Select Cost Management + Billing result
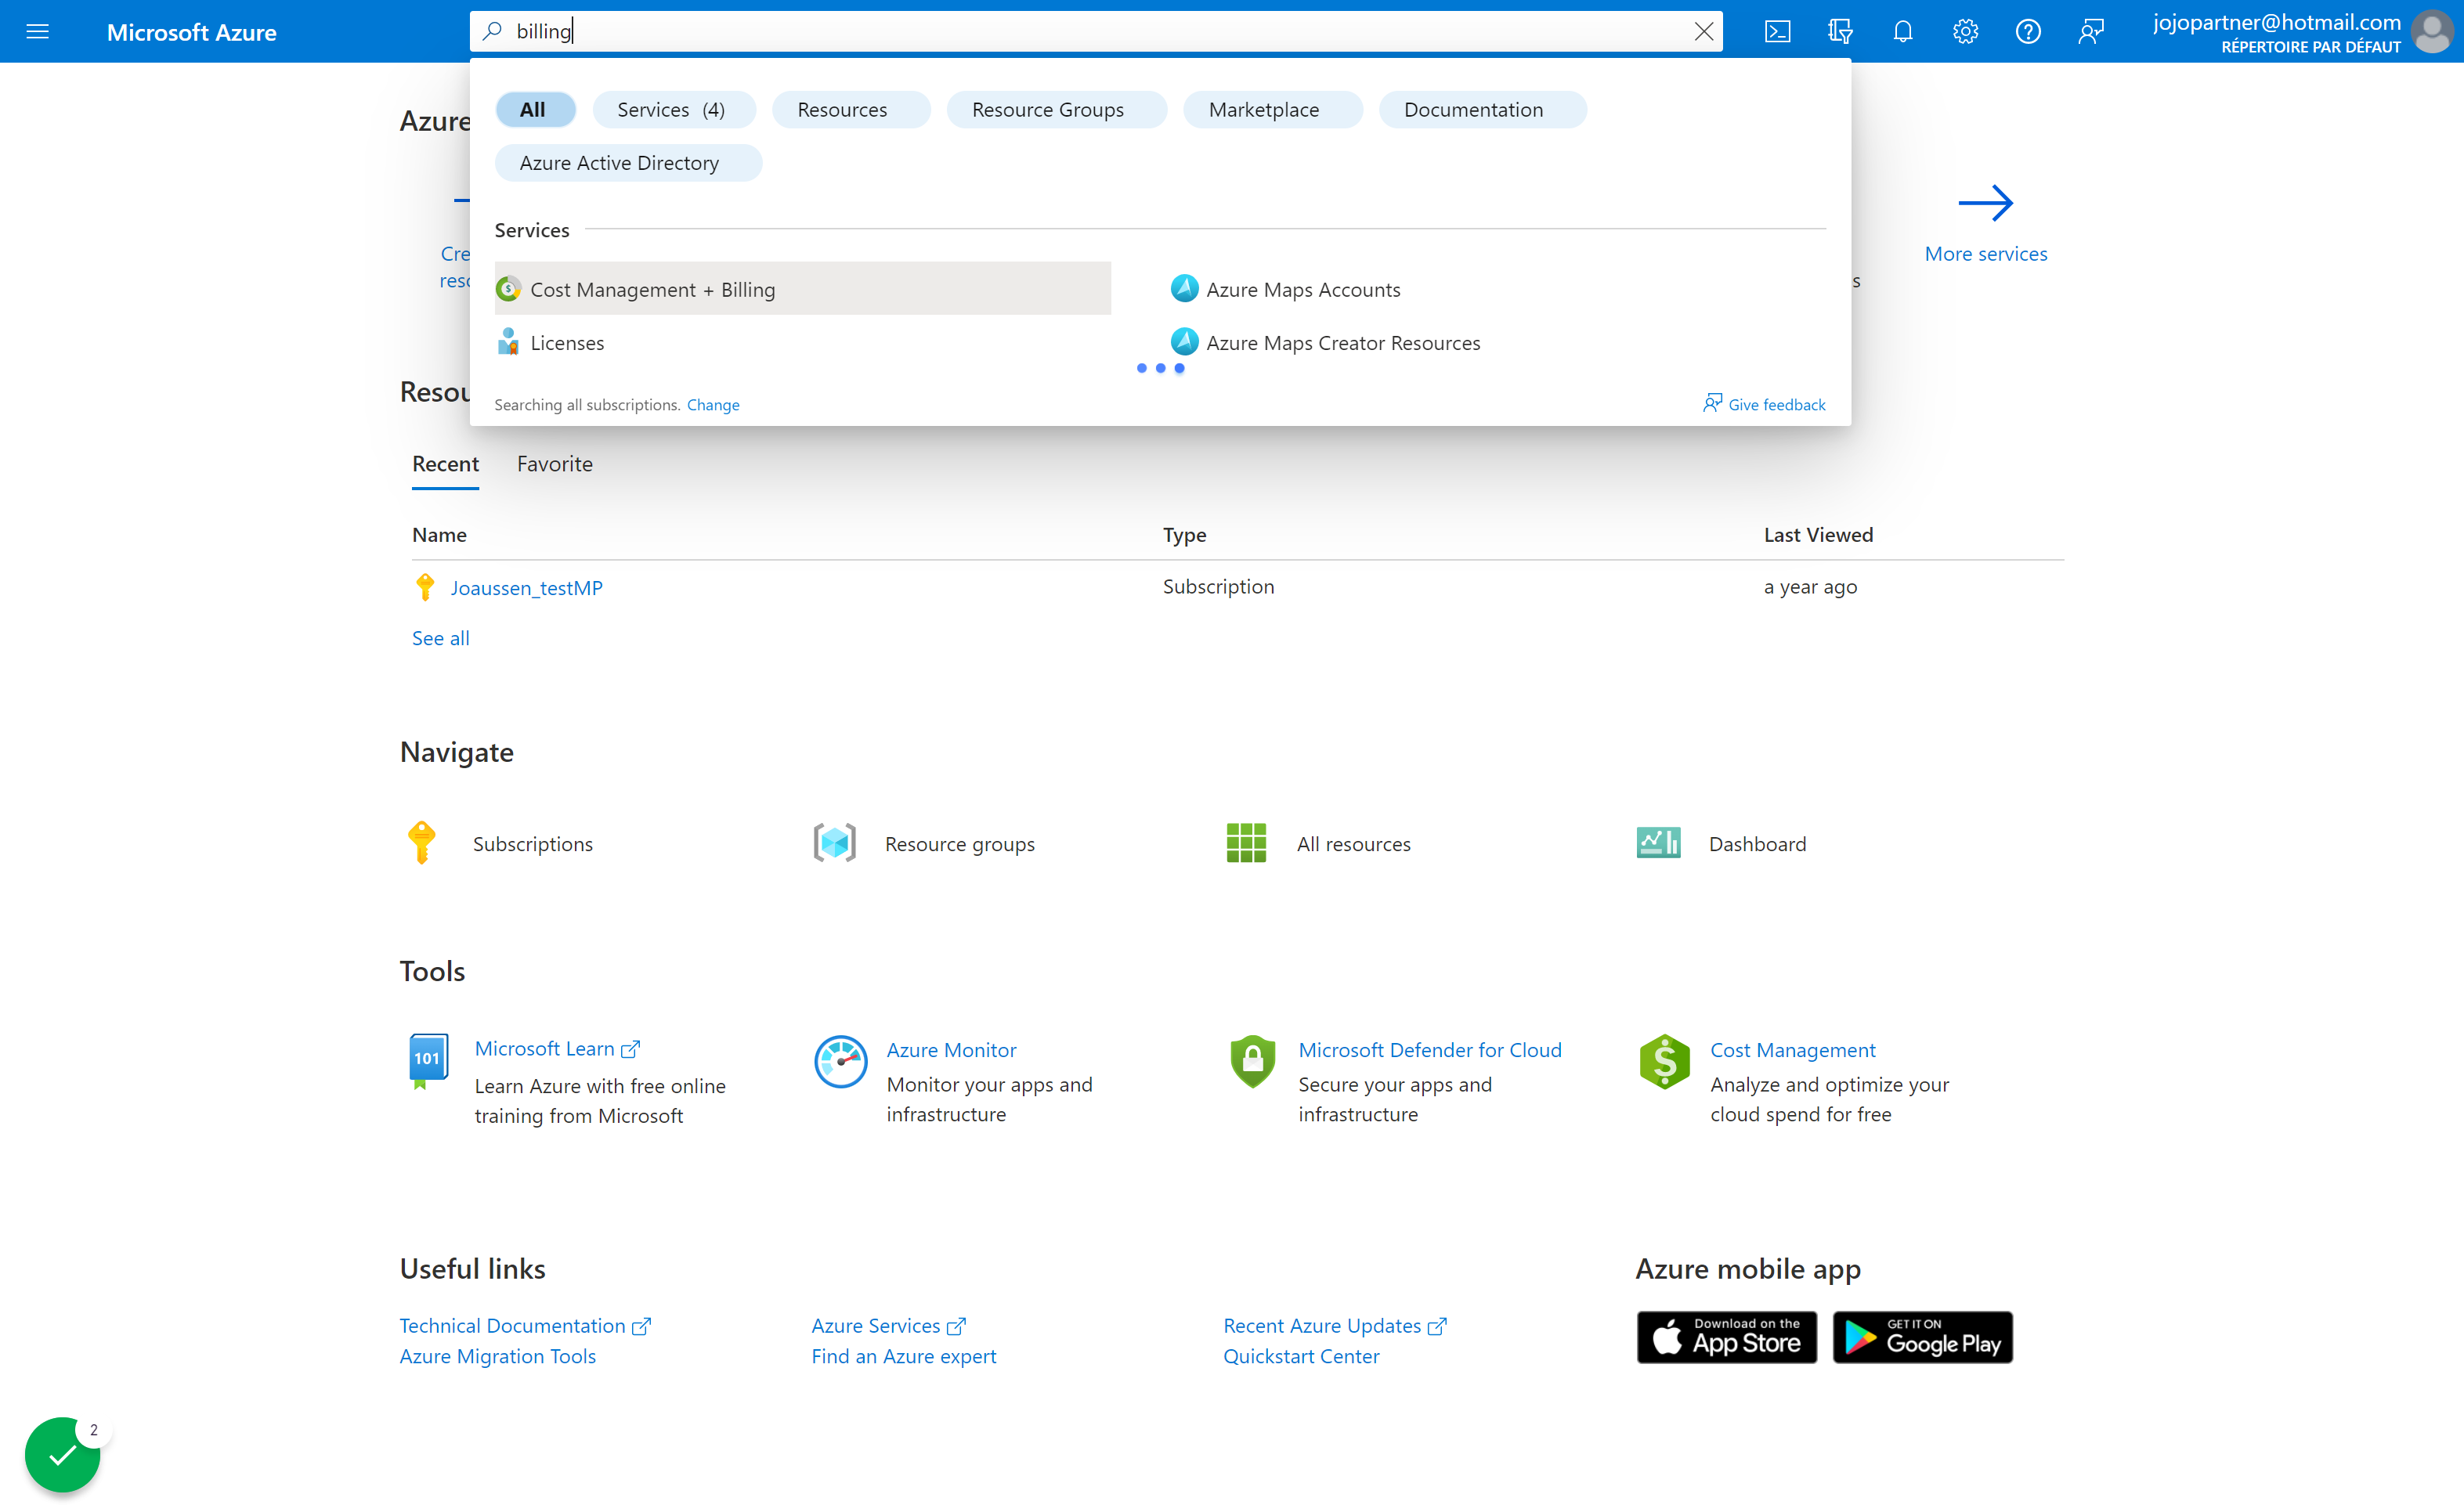The image size is (2464, 1505). point(802,289)
